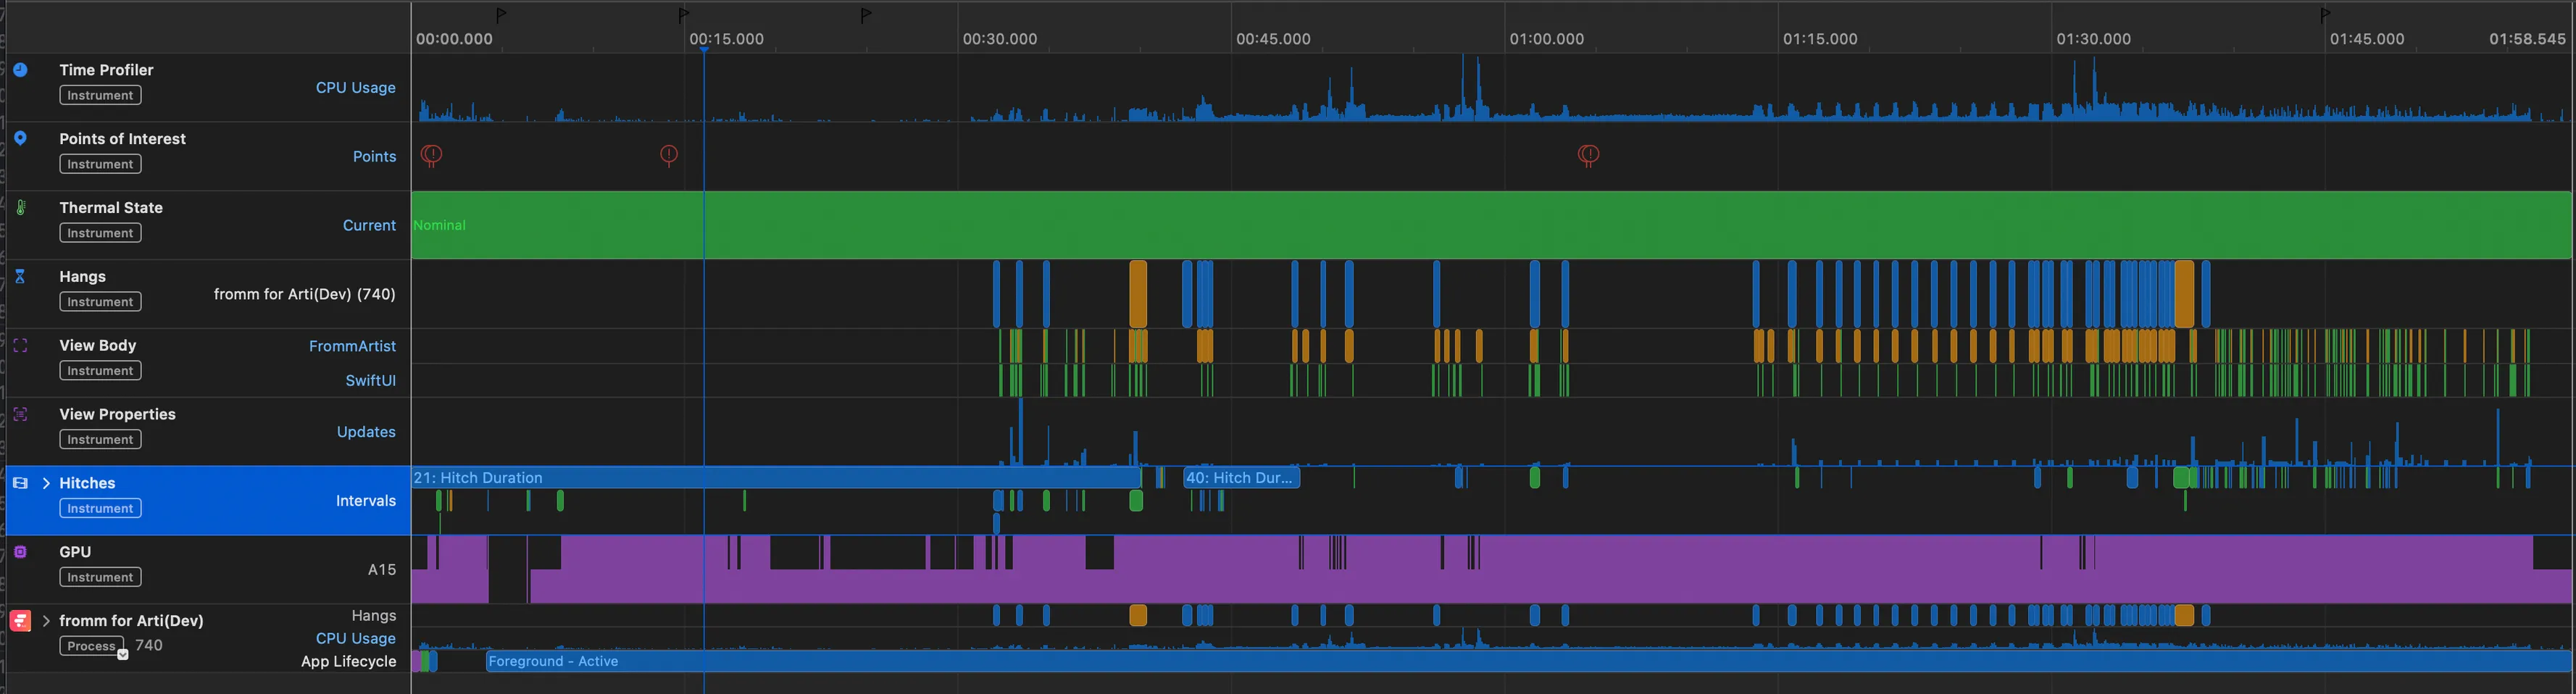Click the first orange hang block in Hangs
The image size is (2576, 694).
(x=1138, y=294)
